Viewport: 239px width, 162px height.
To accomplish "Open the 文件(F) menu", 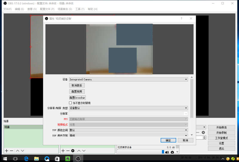I will (7, 9).
